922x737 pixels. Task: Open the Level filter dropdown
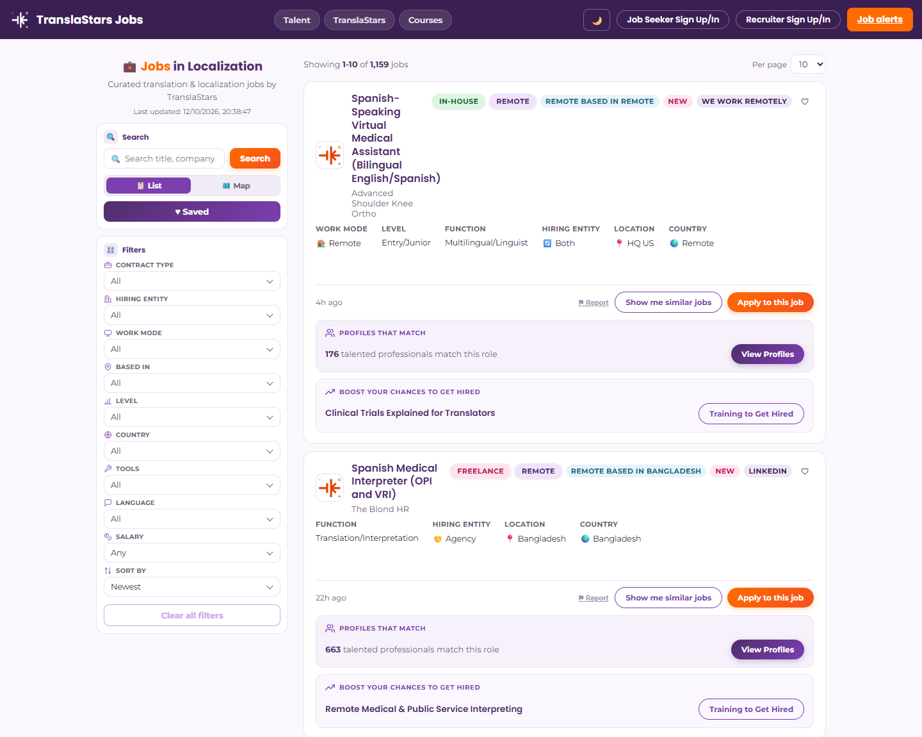[192, 417]
